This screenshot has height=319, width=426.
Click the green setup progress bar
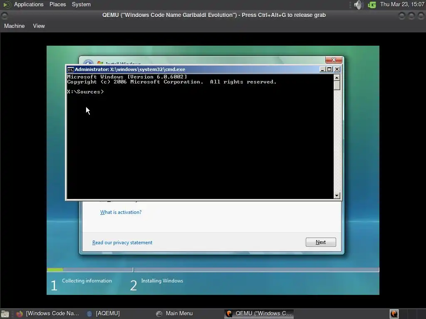[55, 270]
